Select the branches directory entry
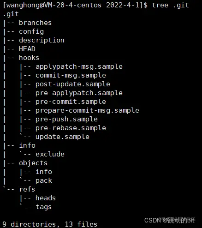Screen dimensions: 202x228 tap(35, 23)
